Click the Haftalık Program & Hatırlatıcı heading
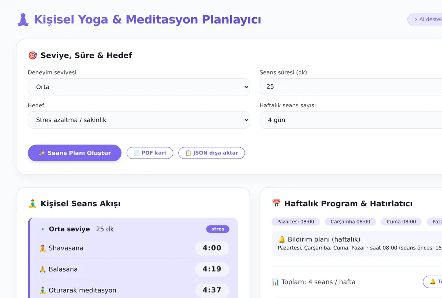 click(348, 204)
